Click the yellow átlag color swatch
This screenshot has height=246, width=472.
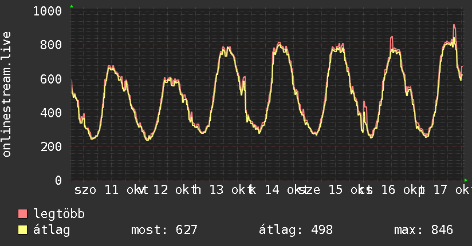pyautogui.click(x=22, y=230)
